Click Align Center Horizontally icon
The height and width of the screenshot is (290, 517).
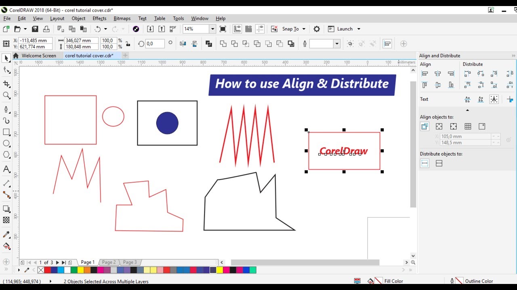pyautogui.click(x=438, y=74)
